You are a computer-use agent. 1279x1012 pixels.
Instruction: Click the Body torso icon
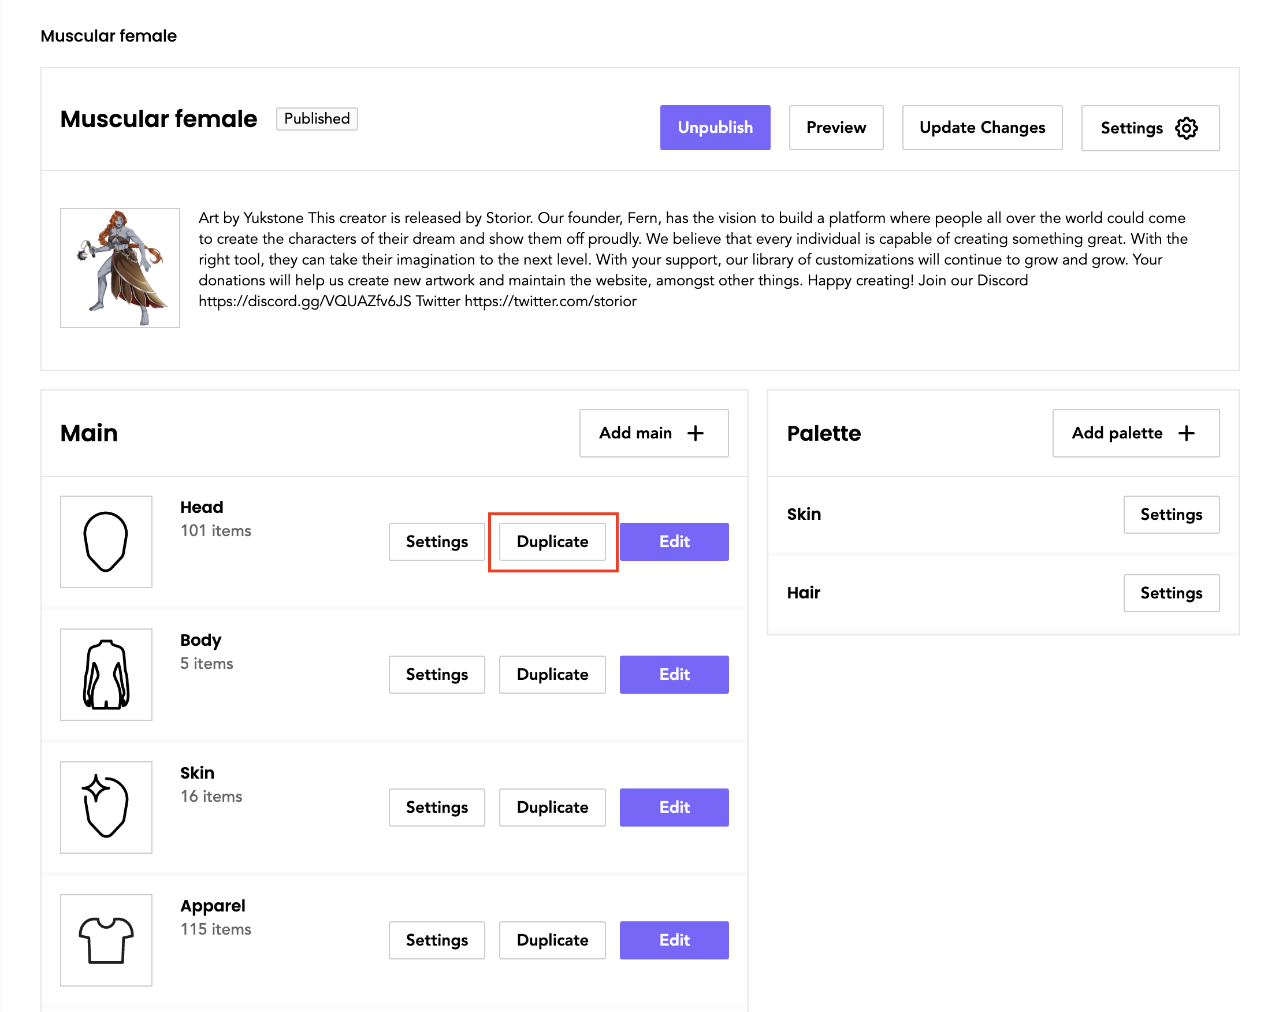tap(106, 674)
